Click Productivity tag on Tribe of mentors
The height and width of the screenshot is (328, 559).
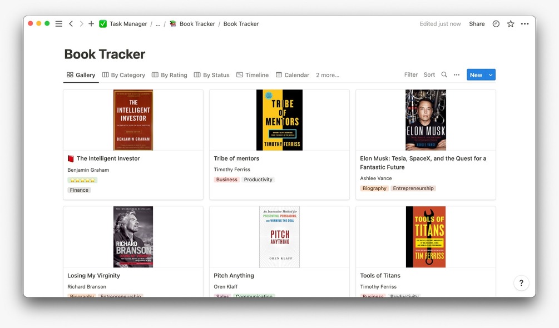pos(258,180)
